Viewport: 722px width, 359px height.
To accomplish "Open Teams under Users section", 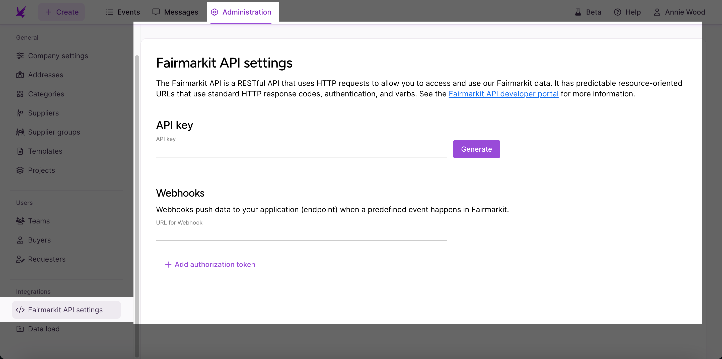I will click(39, 221).
